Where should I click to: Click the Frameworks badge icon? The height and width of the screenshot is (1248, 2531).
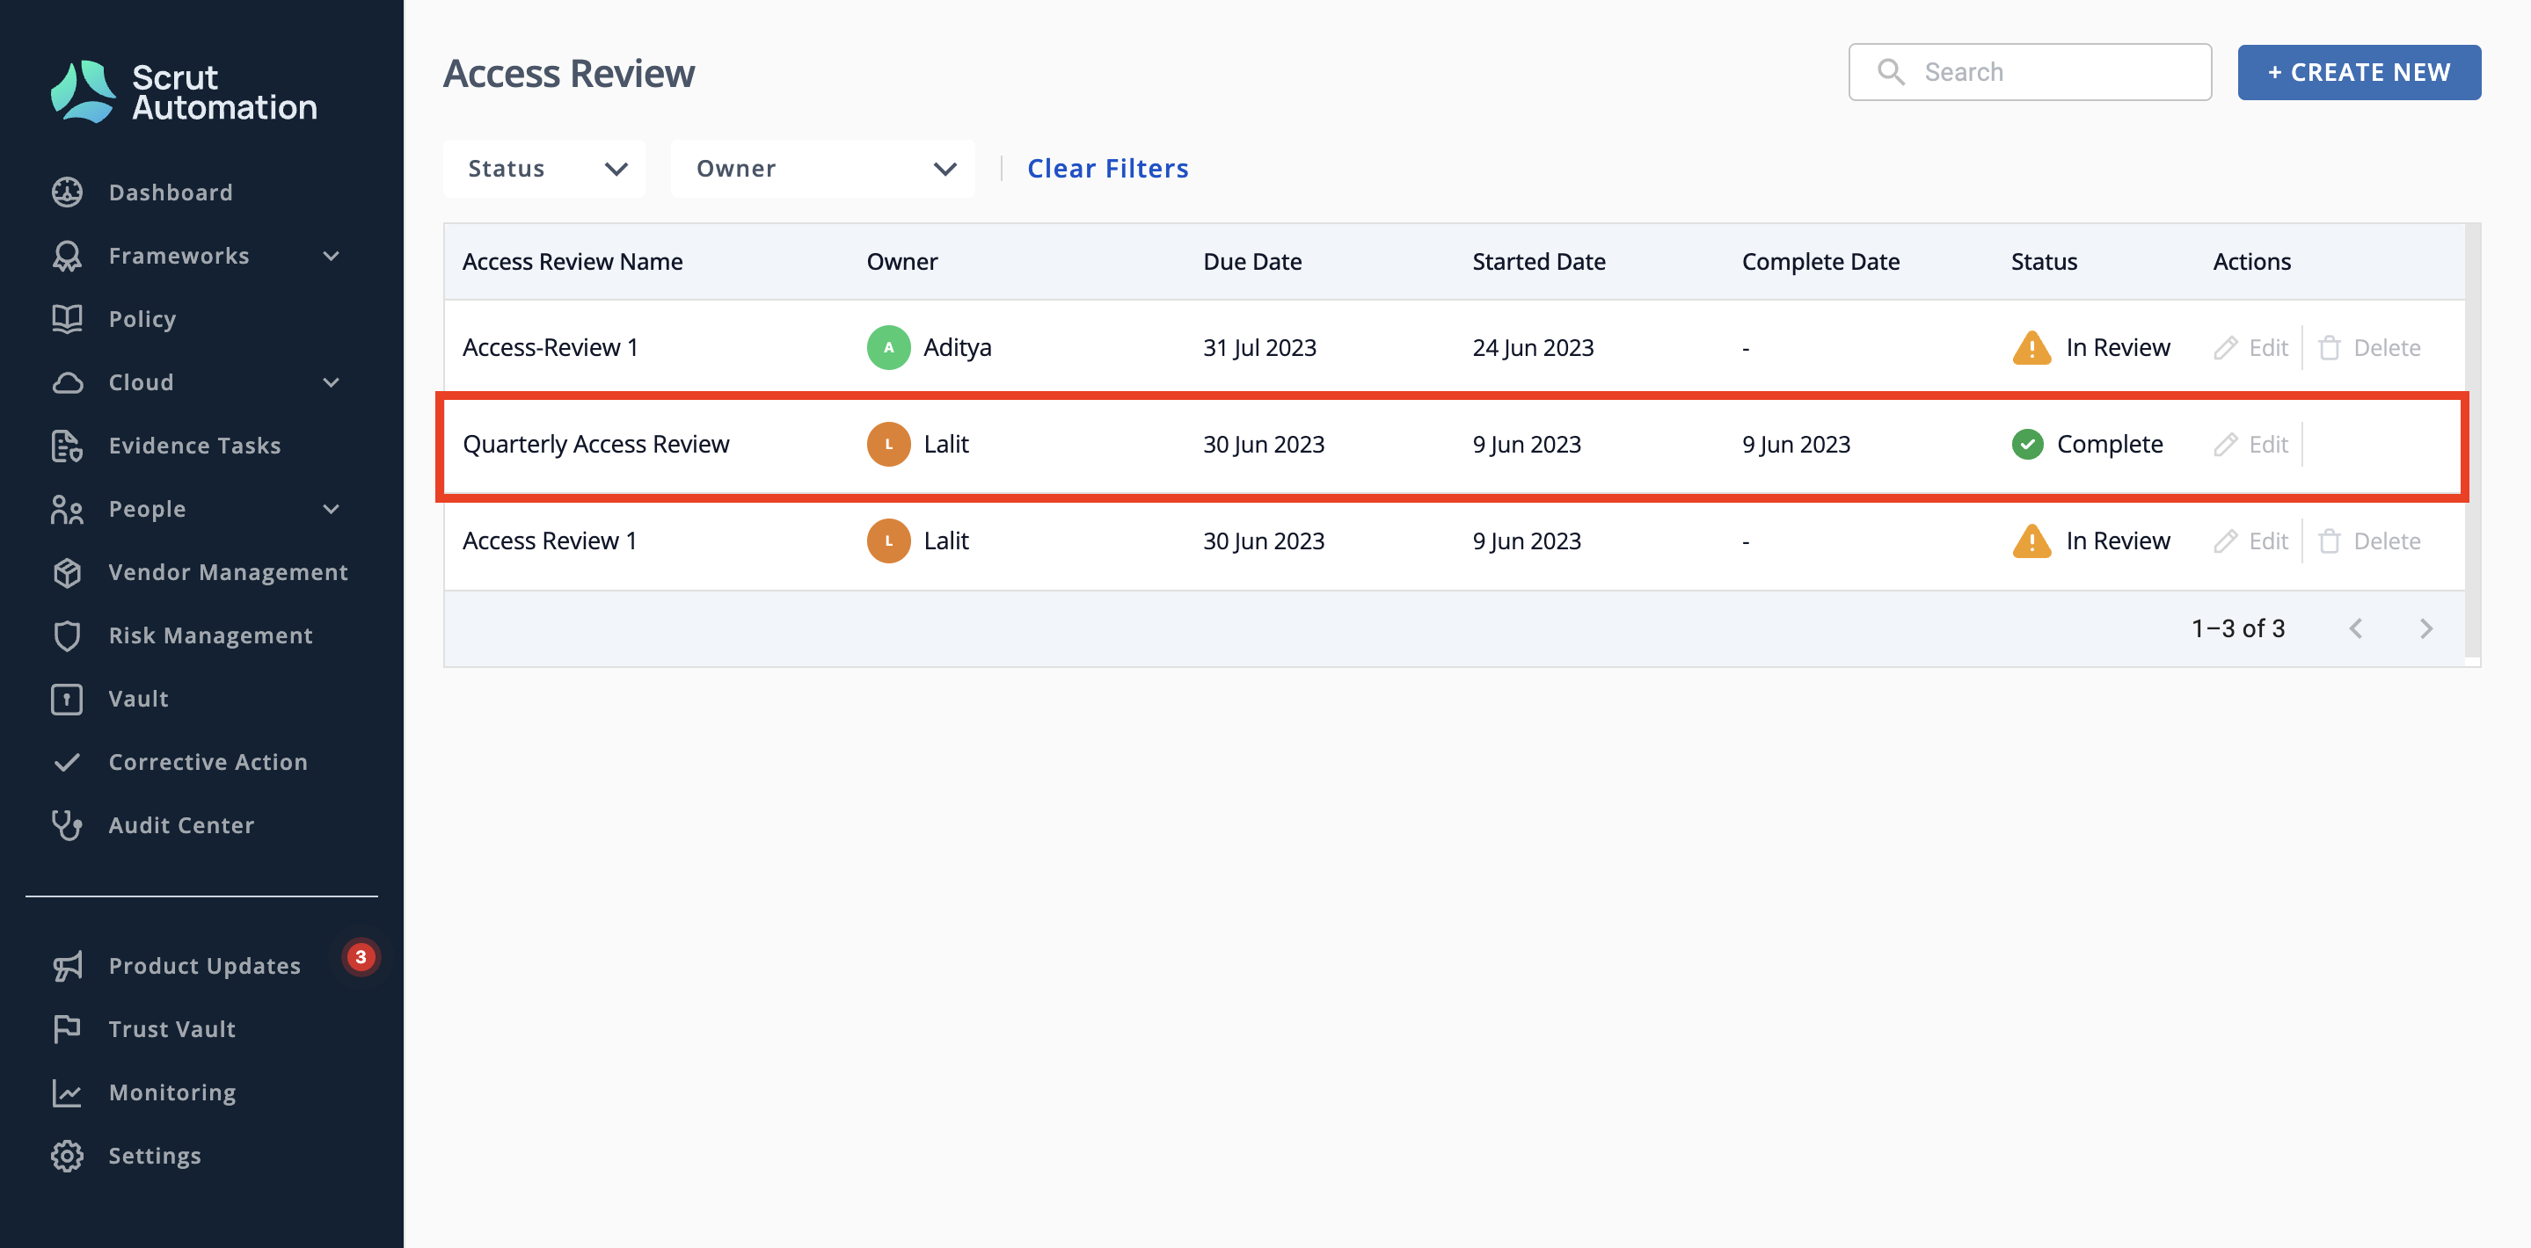pyautogui.click(x=67, y=257)
